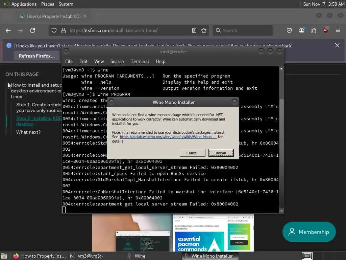Screen dimensions: 346x260
Task: Dismiss the Firefox notification bar
Action: [337, 45]
